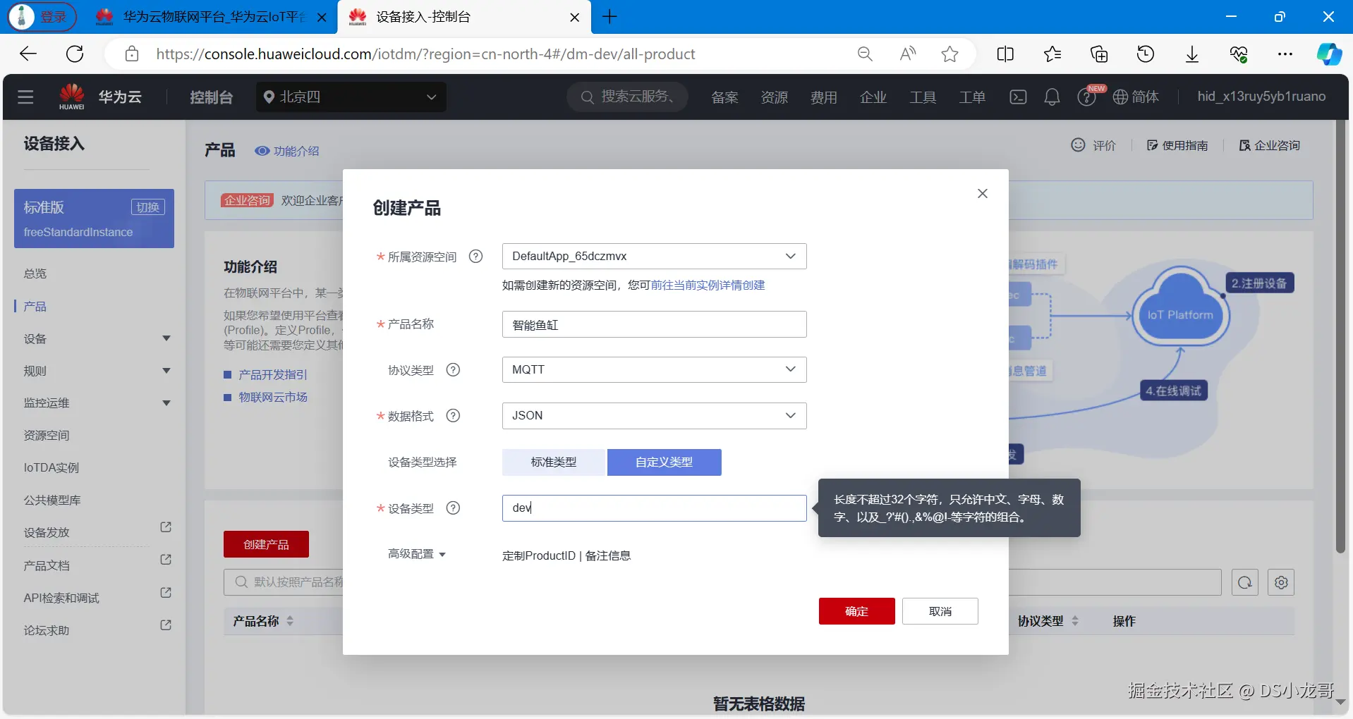Open 公共模型库 in sidebar
This screenshot has width=1353, height=719.
click(52, 500)
